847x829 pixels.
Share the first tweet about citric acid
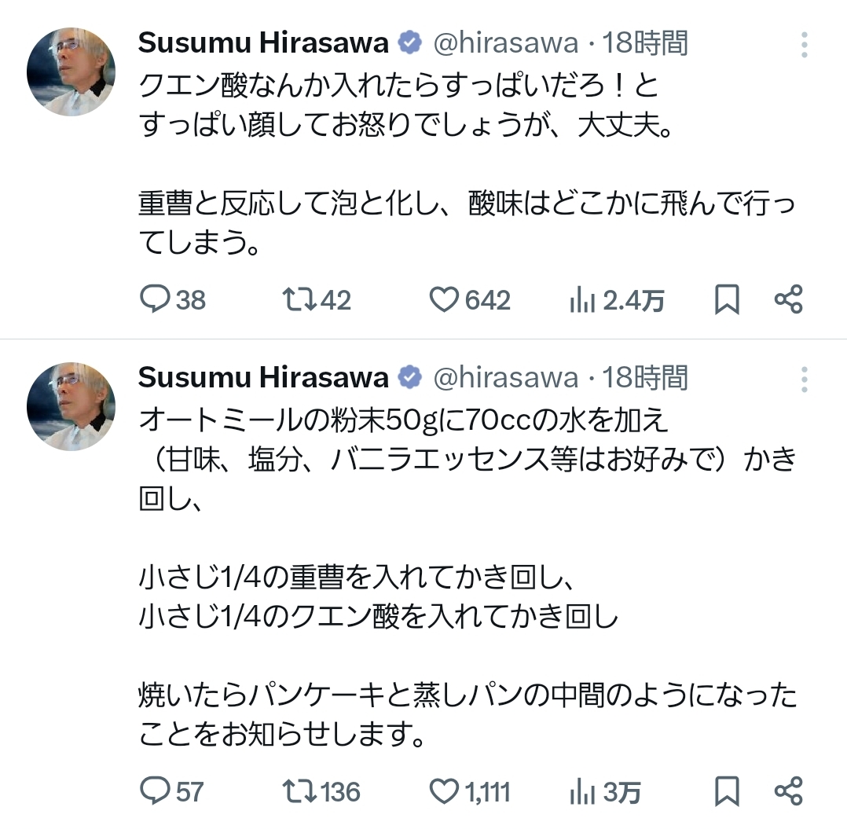[788, 299]
